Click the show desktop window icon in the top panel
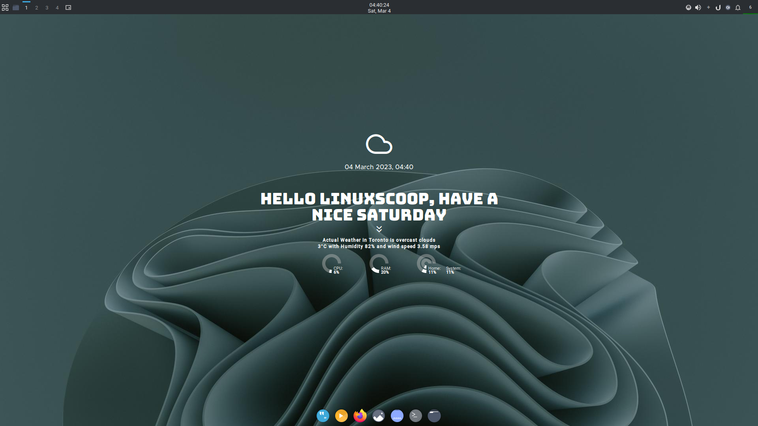This screenshot has height=426, width=758. coord(68,7)
